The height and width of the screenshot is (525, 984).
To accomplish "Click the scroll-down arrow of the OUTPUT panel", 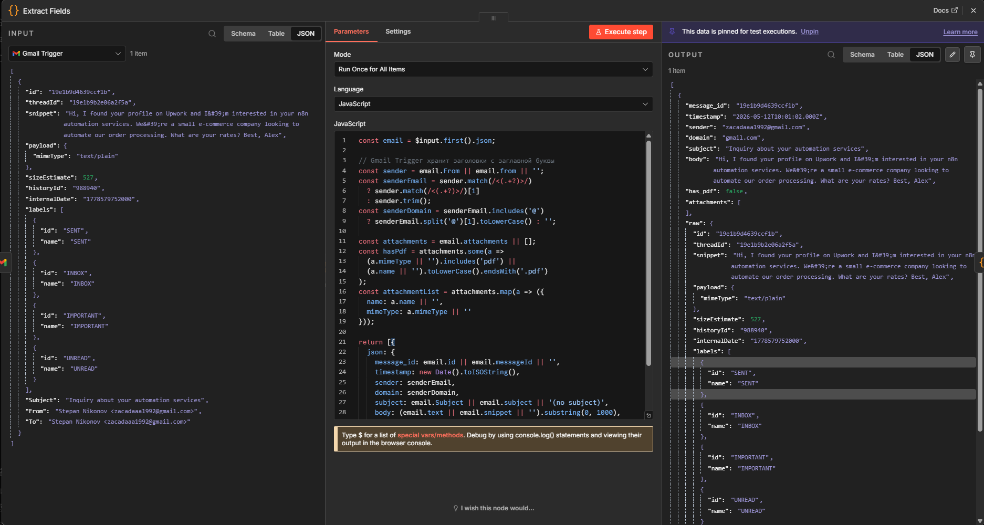I will (980, 521).
